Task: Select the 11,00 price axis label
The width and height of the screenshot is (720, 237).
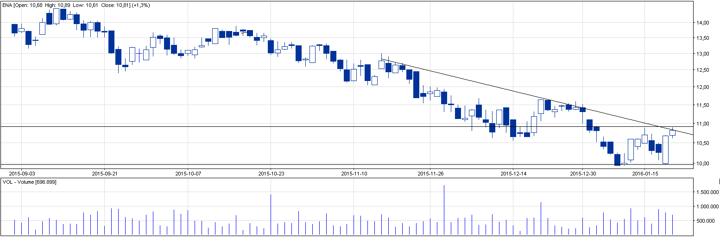Action: click(703, 124)
